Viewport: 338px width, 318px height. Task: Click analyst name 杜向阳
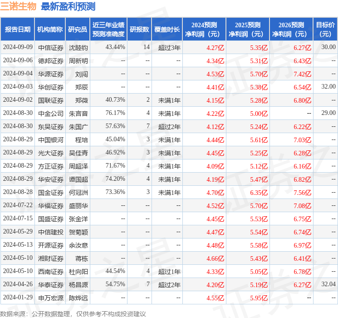[x=78, y=272]
